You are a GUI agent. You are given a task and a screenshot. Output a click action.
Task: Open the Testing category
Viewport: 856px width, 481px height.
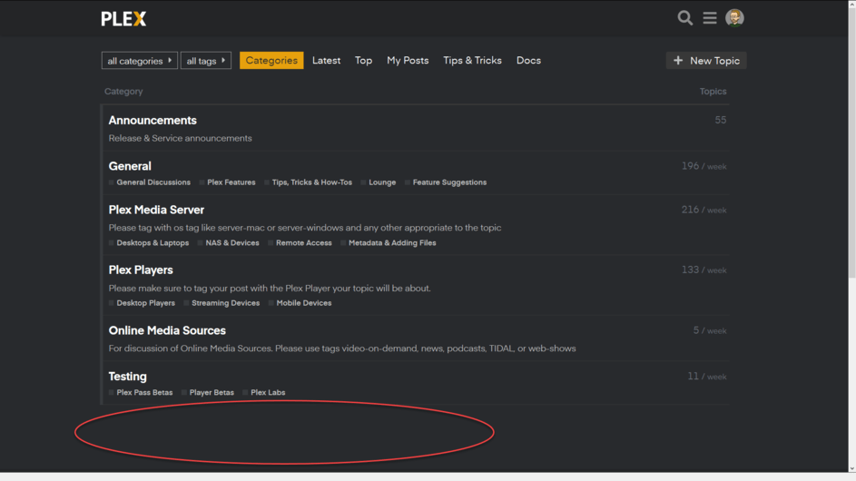tap(127, 376)
